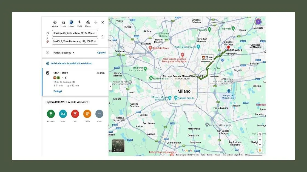Select the Europark Milano Idroscalo marker
The width and height of the screenshot is (307, 172).
(232, 80)
